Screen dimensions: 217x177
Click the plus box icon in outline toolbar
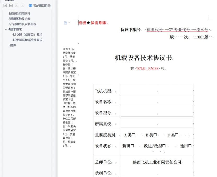[17, 5]
